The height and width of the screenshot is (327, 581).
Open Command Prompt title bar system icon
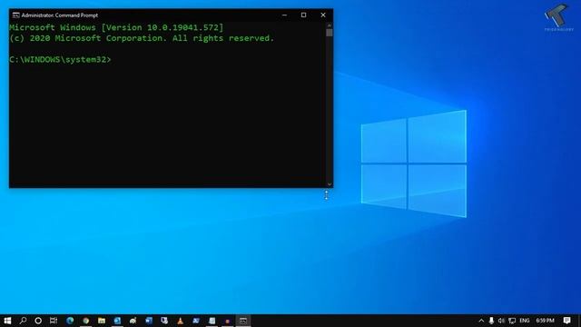[16, 15]
